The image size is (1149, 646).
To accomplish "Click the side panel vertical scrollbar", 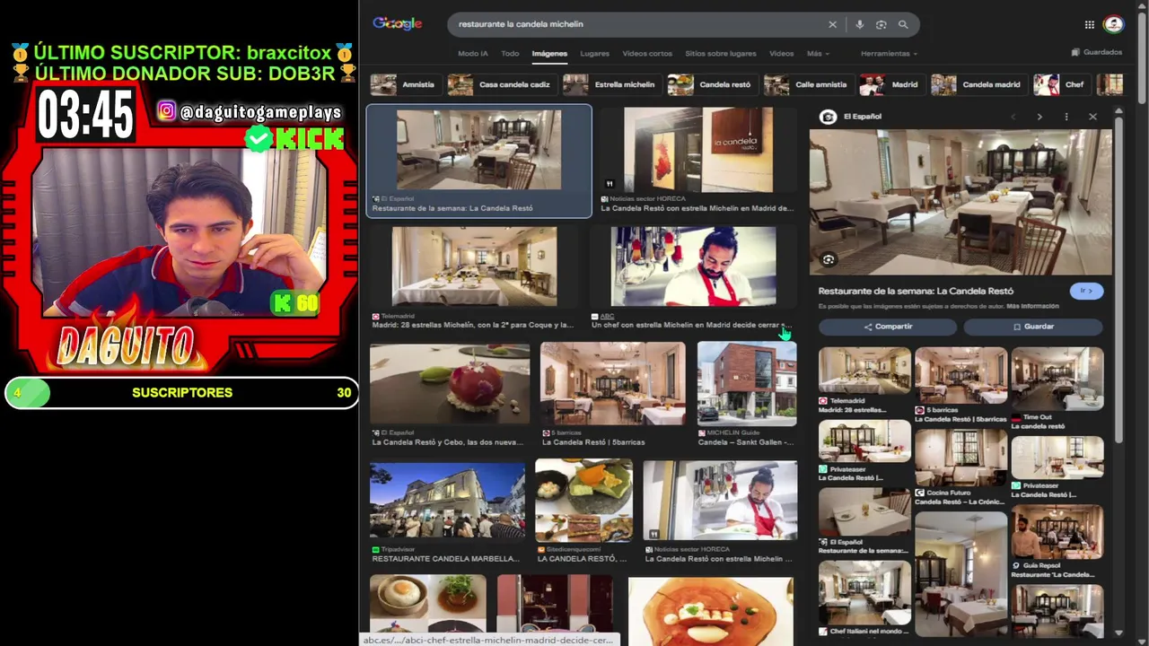I will [1118, 278].
